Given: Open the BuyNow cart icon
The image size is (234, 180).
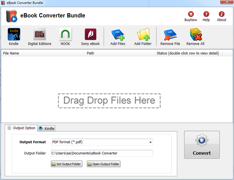Looking at the screenshot, I should (191, 14).
